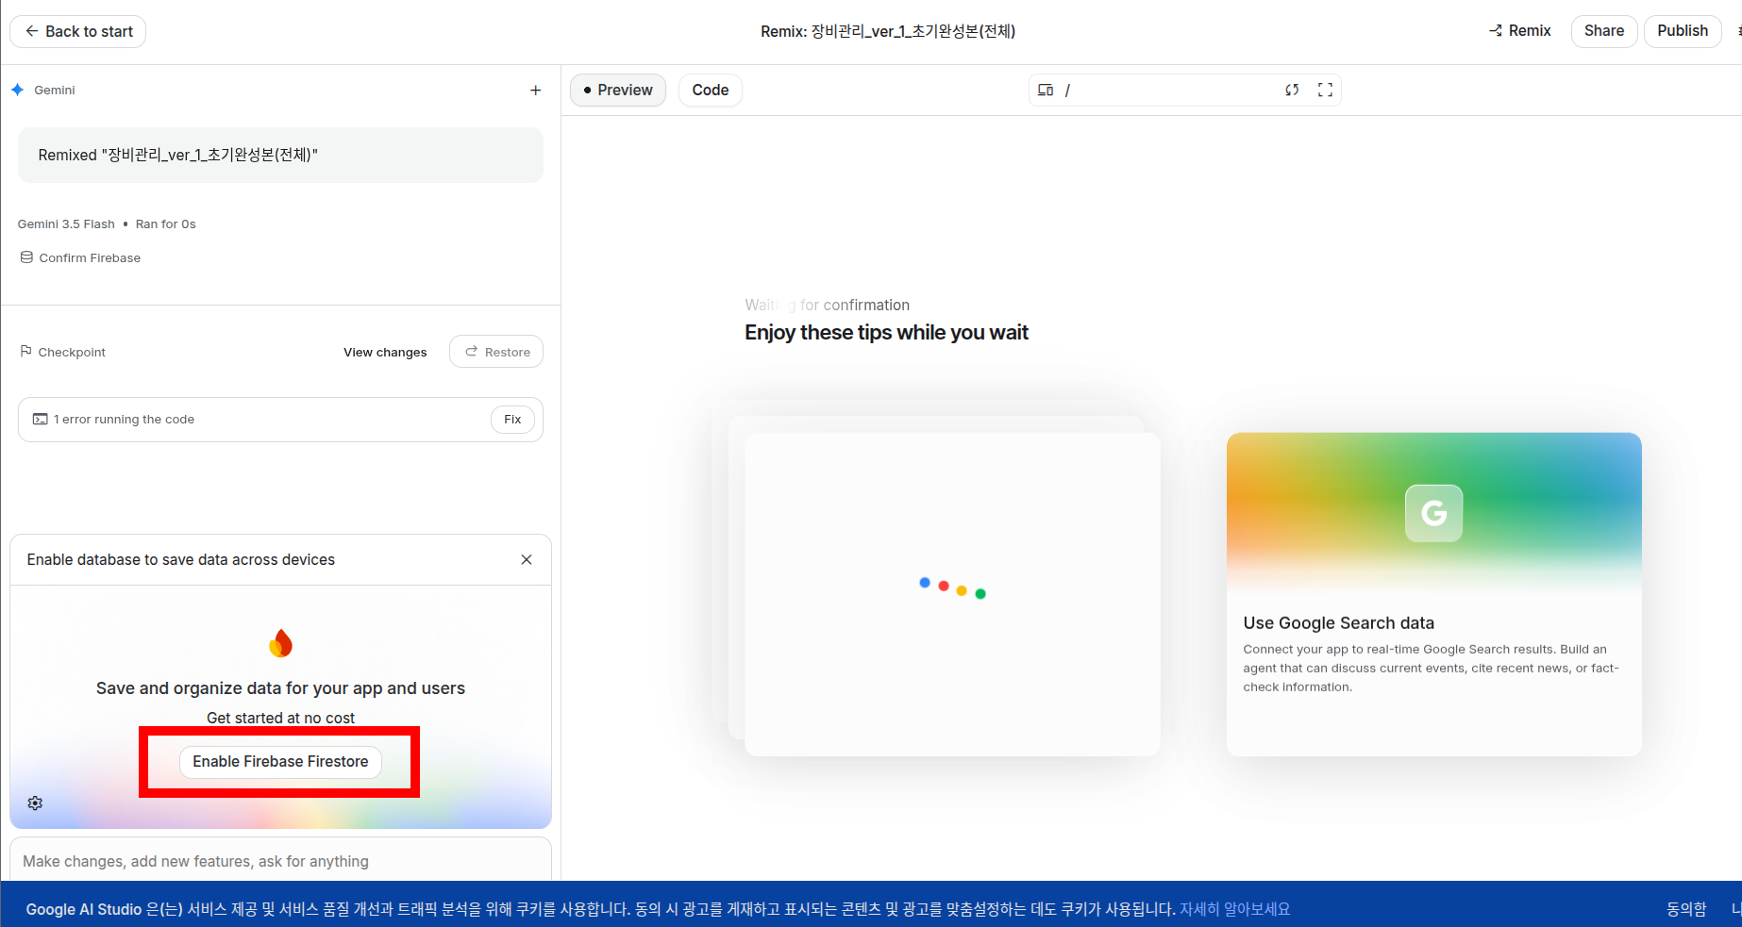
Task: Publish the app with Publish button
Action: (1683, 31)
